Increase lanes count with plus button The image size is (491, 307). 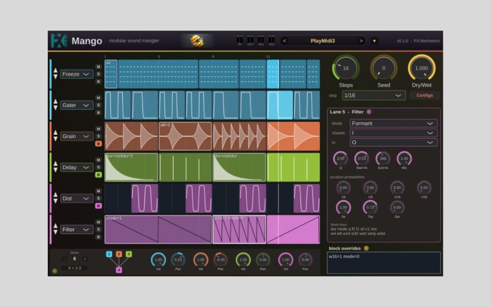pyautogui.click(x=84, y=259)
